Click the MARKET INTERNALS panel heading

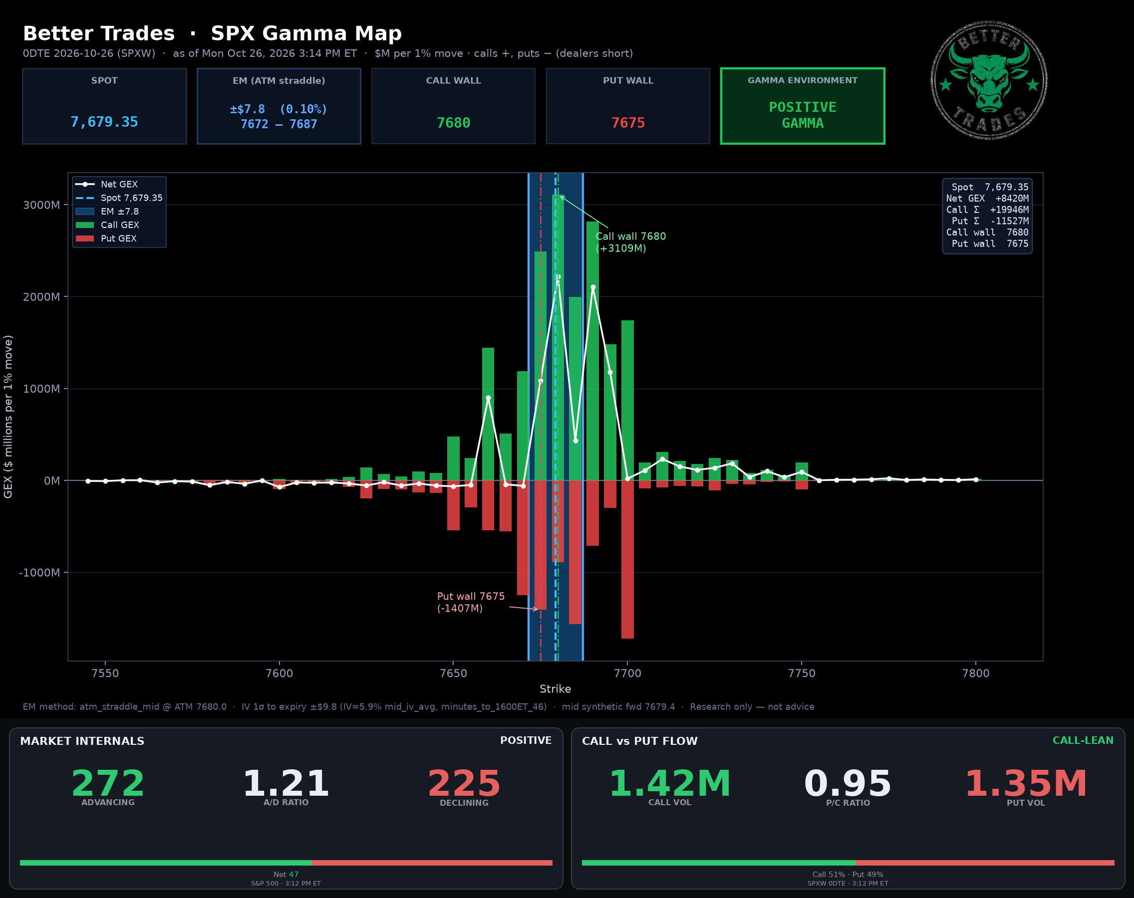82,741
